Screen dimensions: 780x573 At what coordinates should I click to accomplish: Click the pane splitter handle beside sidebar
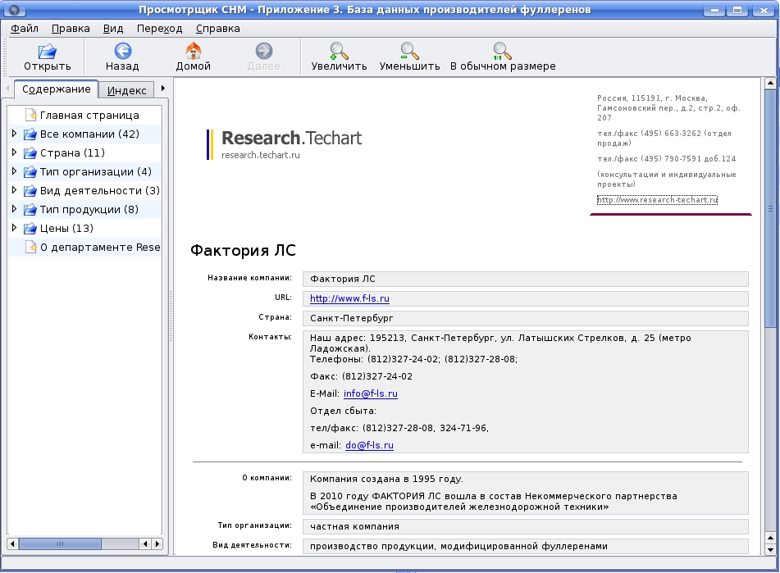[171, 316]
